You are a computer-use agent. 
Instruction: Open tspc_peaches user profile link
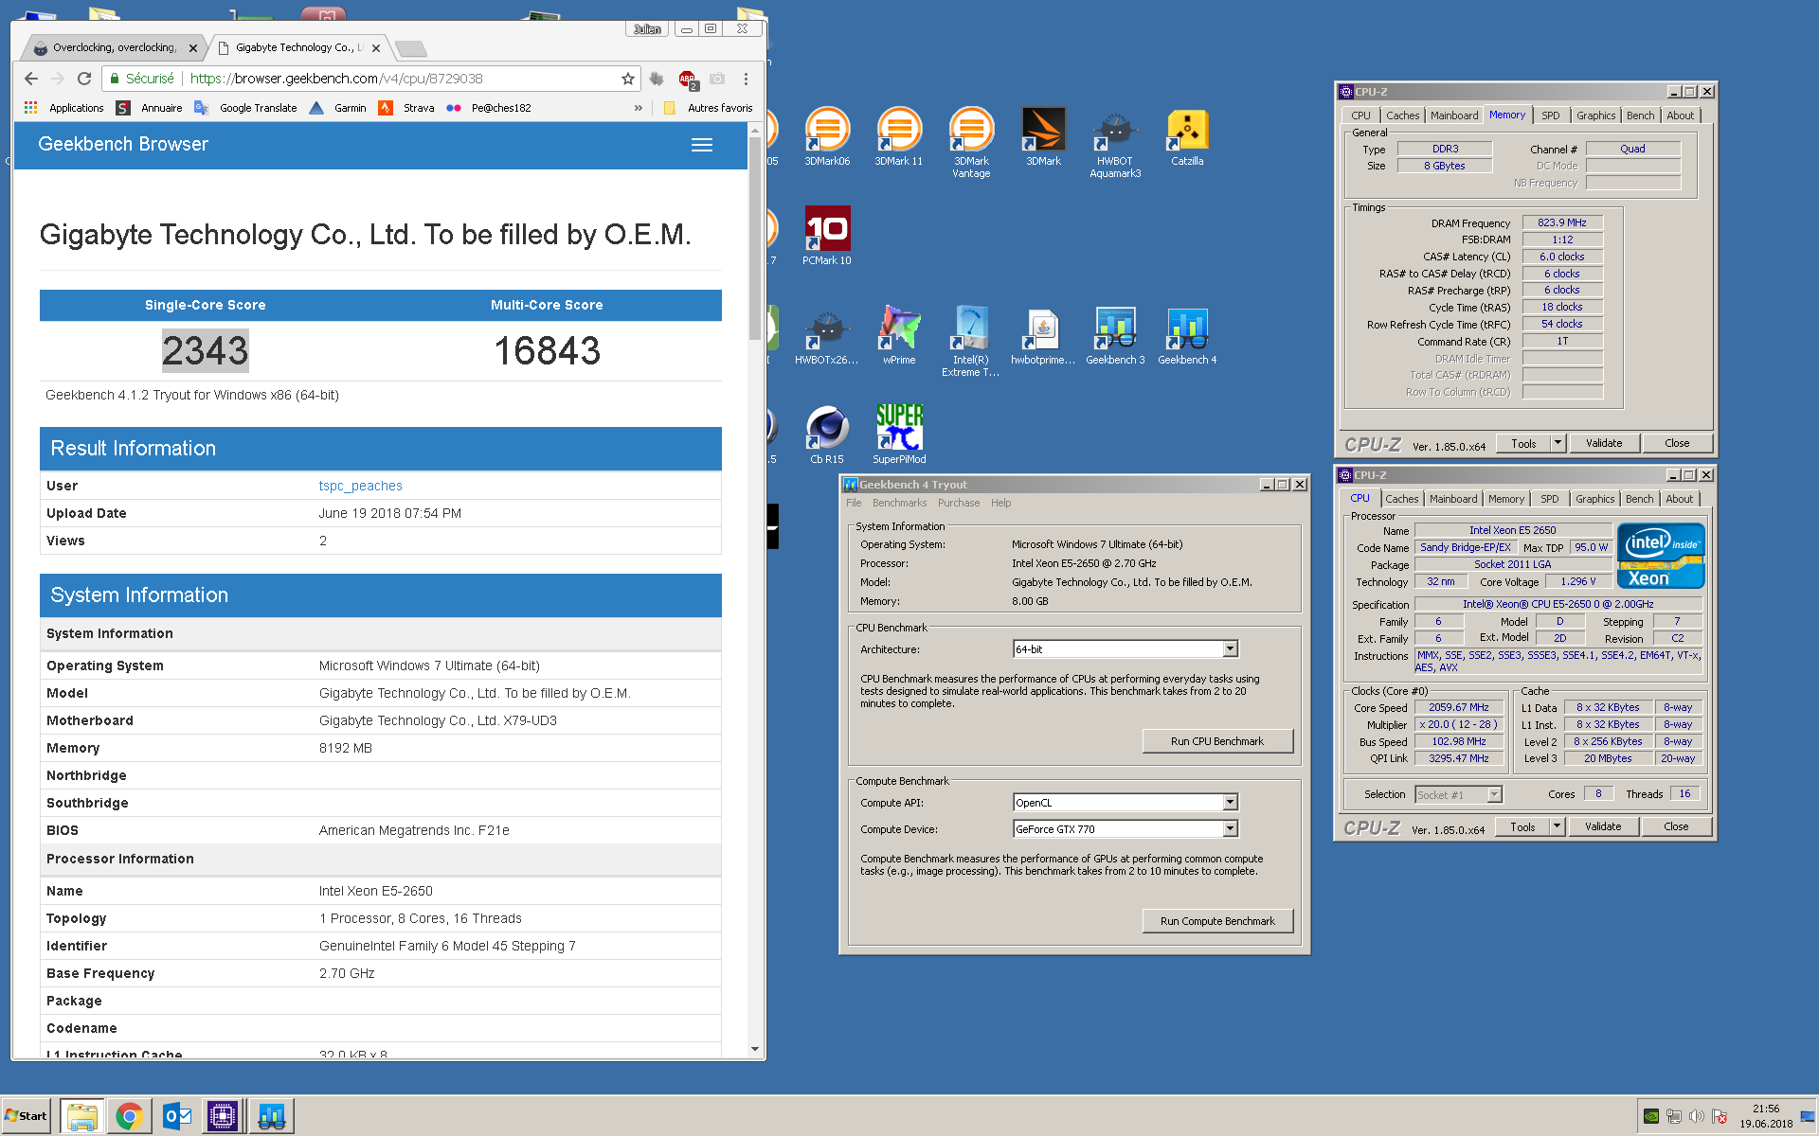click(360, 486)
